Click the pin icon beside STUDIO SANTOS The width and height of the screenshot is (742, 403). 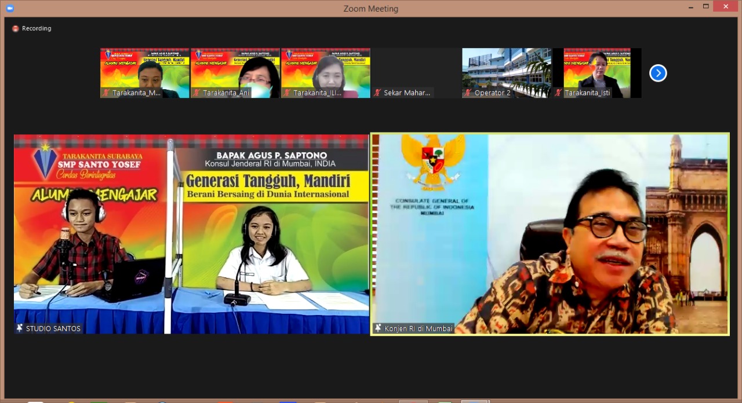(x=20, y=328)
